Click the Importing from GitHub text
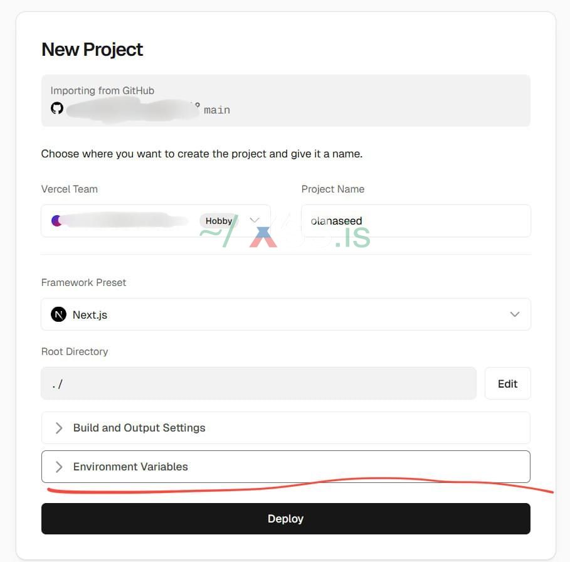 [102, 90]
